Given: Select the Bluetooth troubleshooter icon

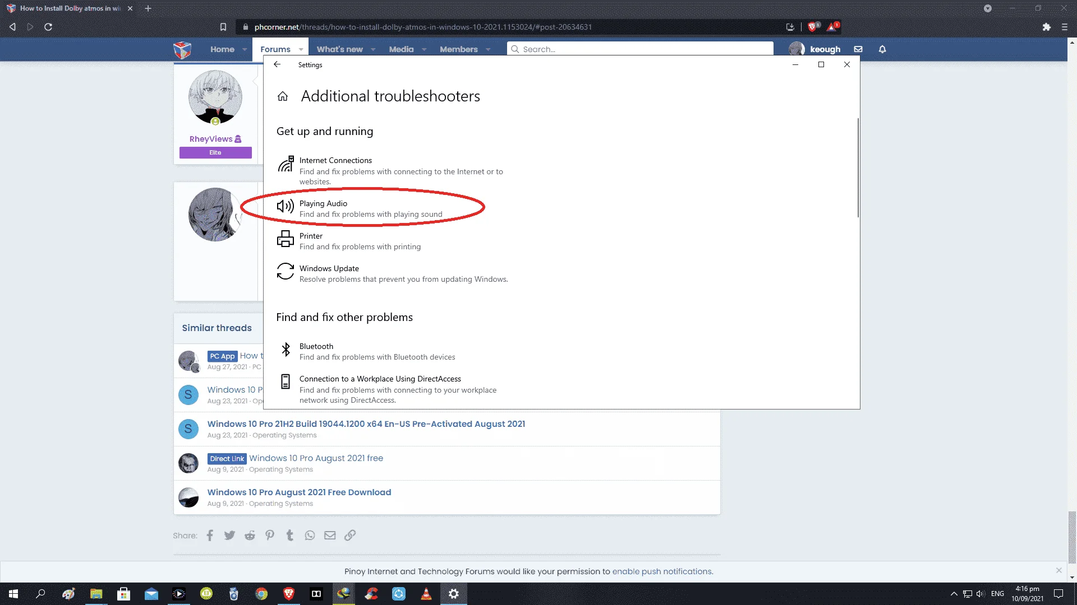Looking at the screenshot, I should click(286, 350).
